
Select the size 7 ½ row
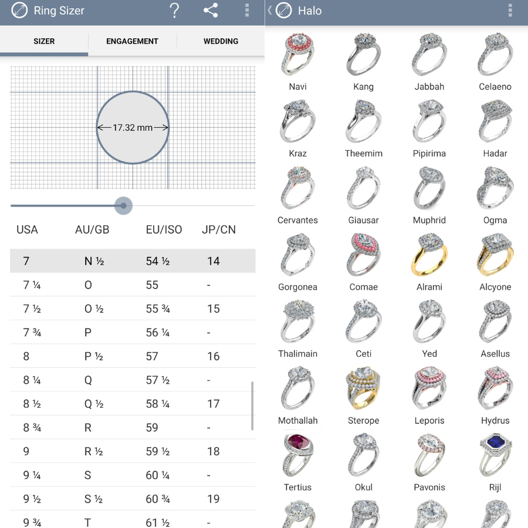133,309
